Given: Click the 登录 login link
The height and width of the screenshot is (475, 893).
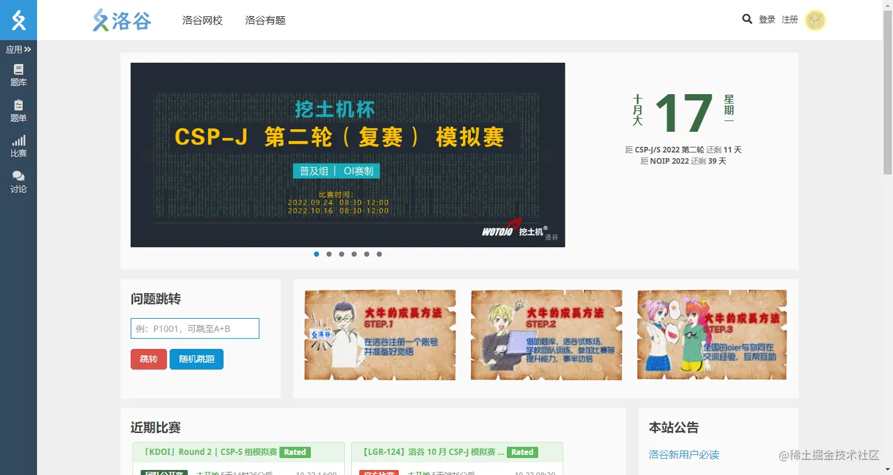Looking at the screenshot, I should coord(767,20).
